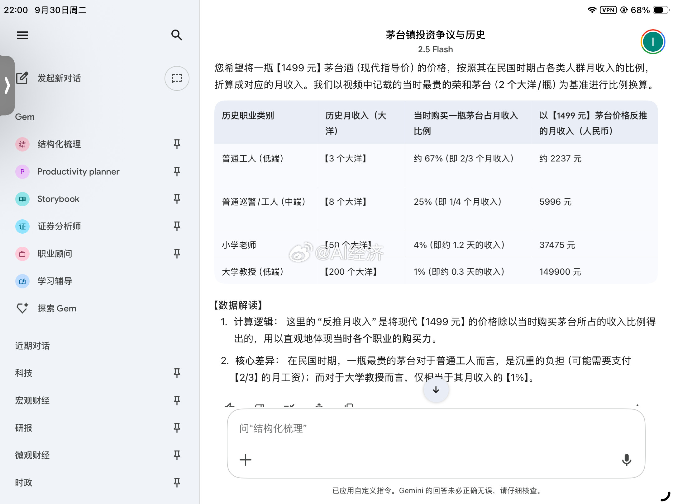Toggle pin for 研报 conversation
673x504 pixels.
[x=177, y=428]
